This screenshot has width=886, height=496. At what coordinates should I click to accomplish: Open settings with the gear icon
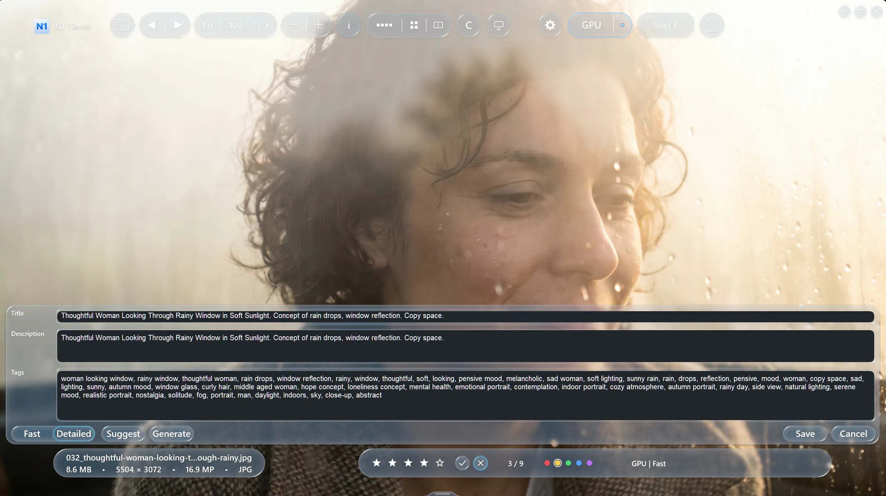pyautogui.click(x=550, y=25)
